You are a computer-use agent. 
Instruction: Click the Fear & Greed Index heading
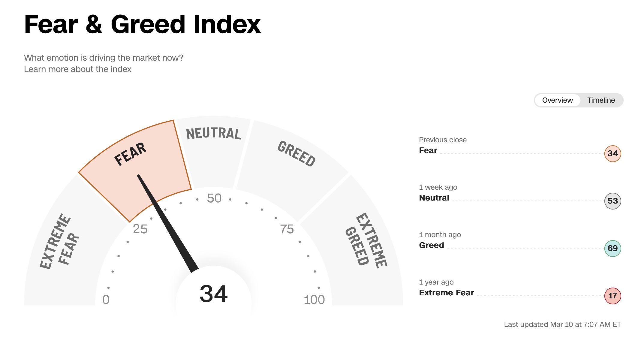(x=142, y=24)
